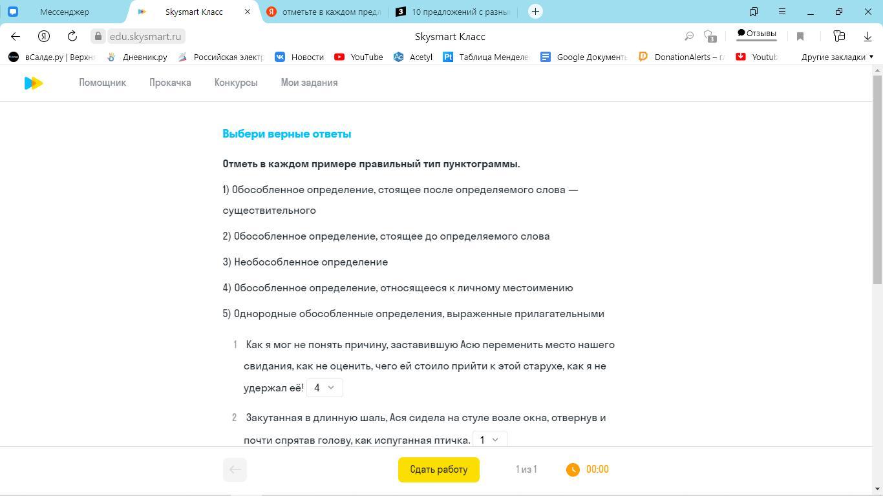Open the Мои задания menu item
The height and width of the screenshot is (496, 883).
[309, 83]
